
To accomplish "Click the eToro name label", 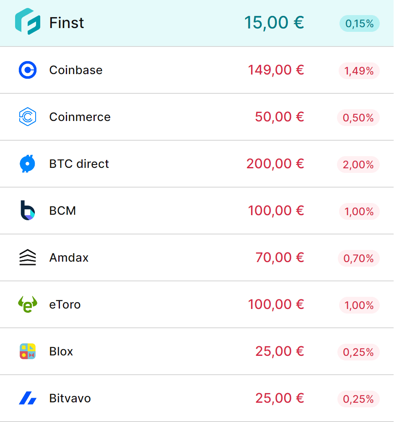I will pos(65,304).
